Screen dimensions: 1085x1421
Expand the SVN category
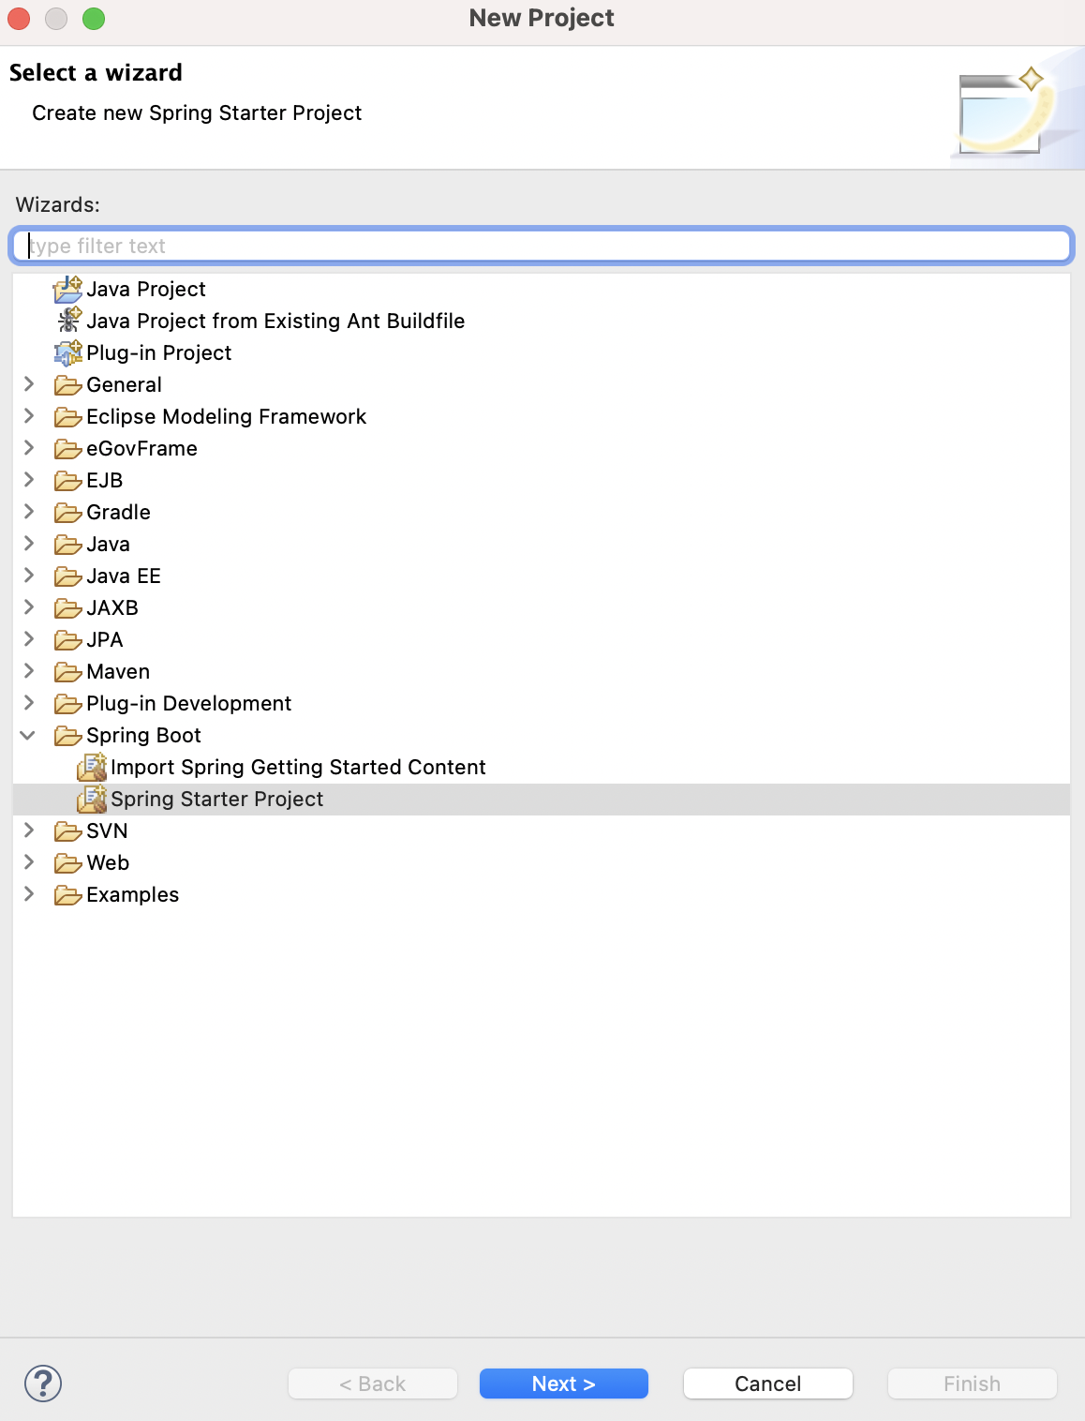coord(29,830)
